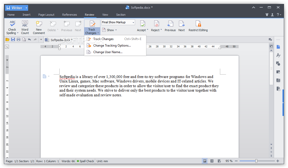Click the paragraph layout icon beside text
This screenshot has height=168, width=288.
pyautogui.click(x=44, y=76)
